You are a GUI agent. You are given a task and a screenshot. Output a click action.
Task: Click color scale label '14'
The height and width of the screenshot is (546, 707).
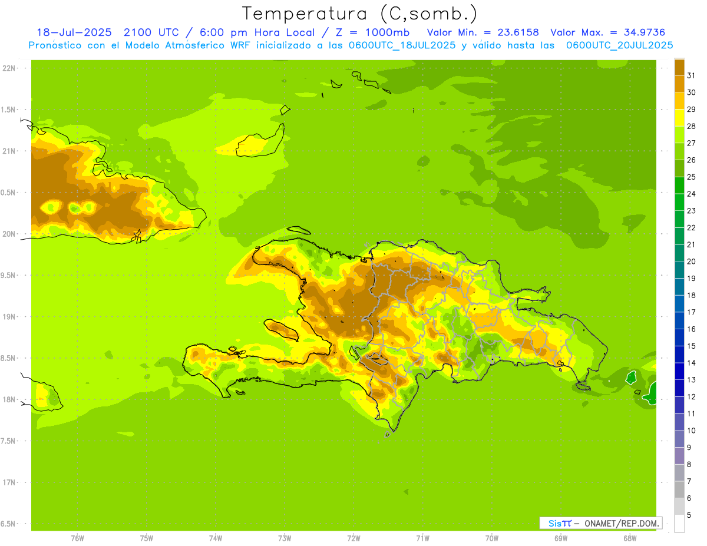click(691, 363)
